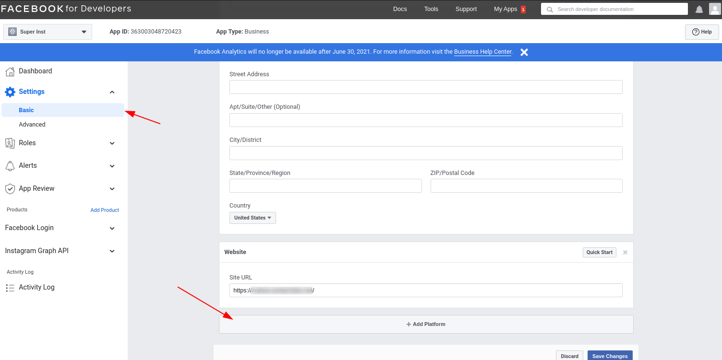
Task: Focus the Site URL field
Action: tap(426, 290)
